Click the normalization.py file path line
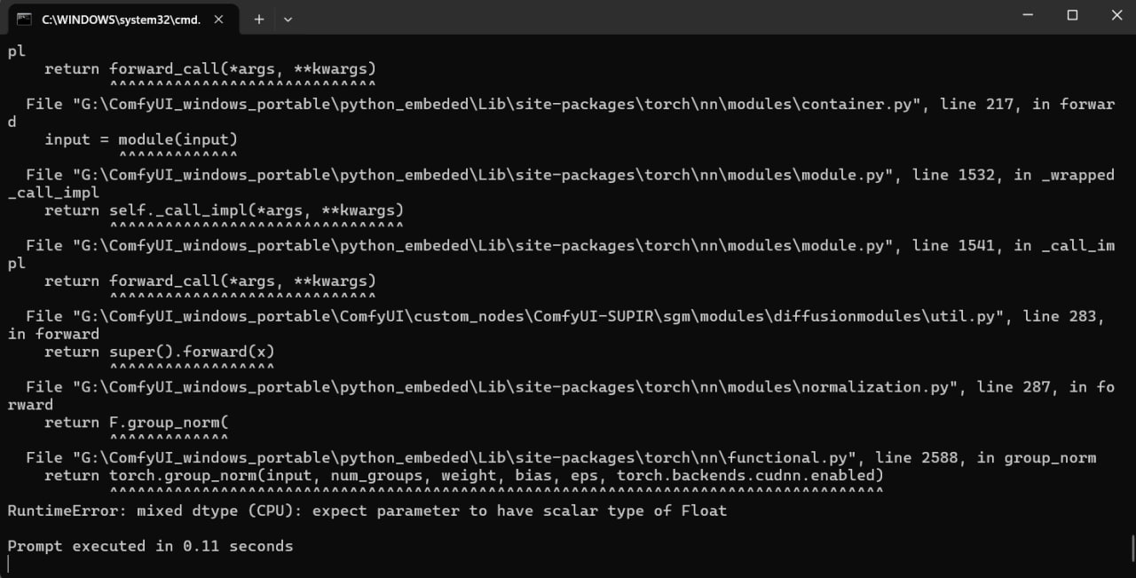The width and height of the screenshot is (1136, 578). pos(568,387)
